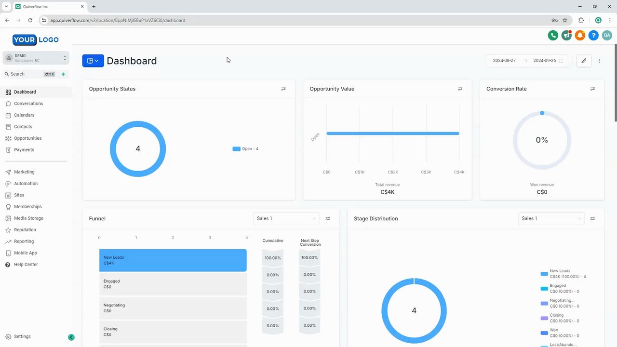This screenshot has height=347, width=617.
Task: Expand the Funnel Sales 1 dropdown
Action: point(286,218)
